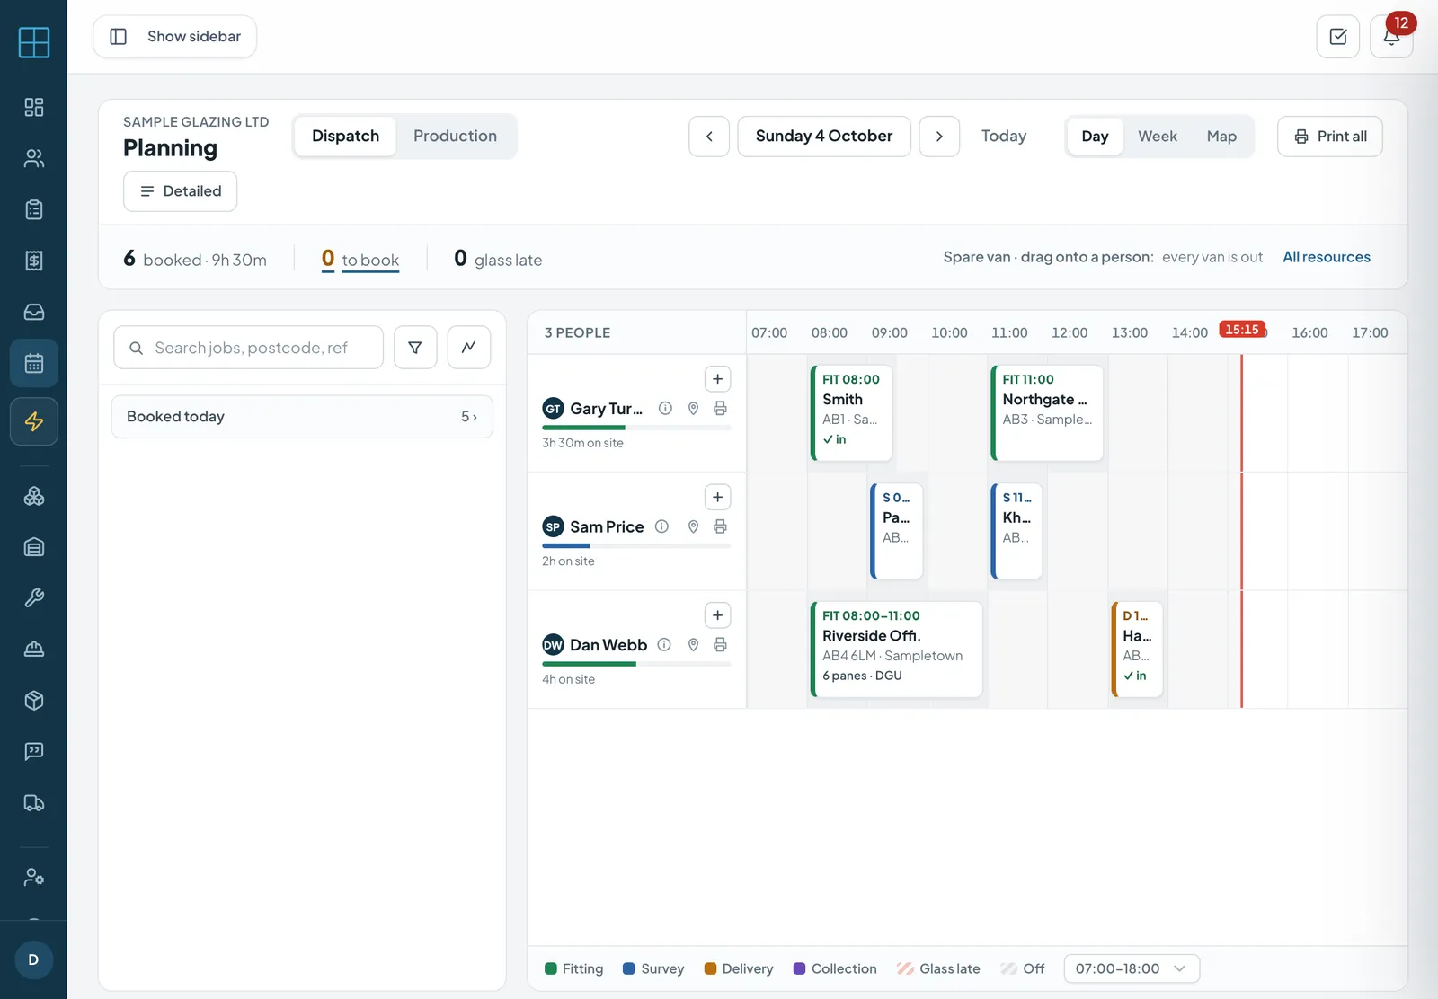
Task: Open the Riverside Offi. fitting job card
Action: 896,650
